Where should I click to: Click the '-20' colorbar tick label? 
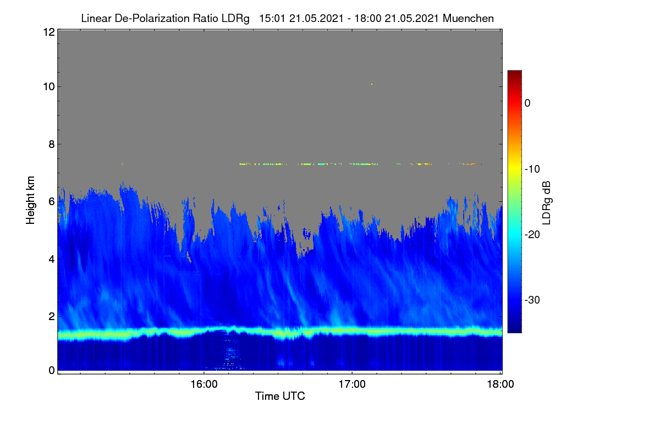pyautogui.click(x=531, y=234)
